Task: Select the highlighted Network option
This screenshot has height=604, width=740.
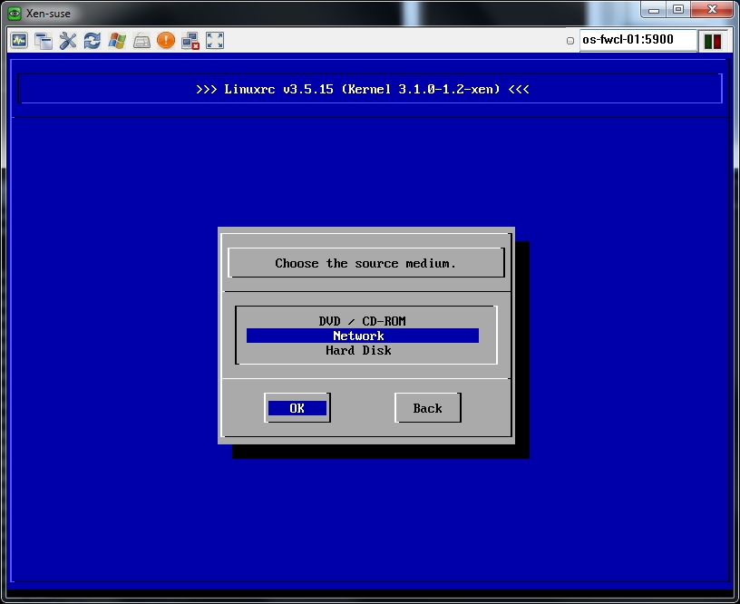Action: pyautogui.click(x=362, y=336)
